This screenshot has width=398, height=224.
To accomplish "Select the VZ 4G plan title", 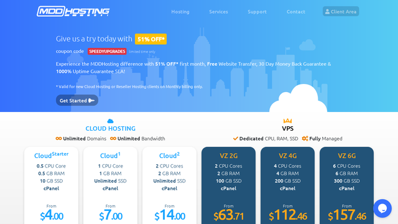I will pyautogui.click(x=287, y=156).
